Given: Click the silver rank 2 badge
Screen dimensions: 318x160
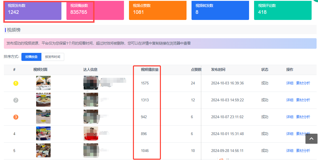Looking at the screenshot, I should pyautogui.click(x=16, y=100).
